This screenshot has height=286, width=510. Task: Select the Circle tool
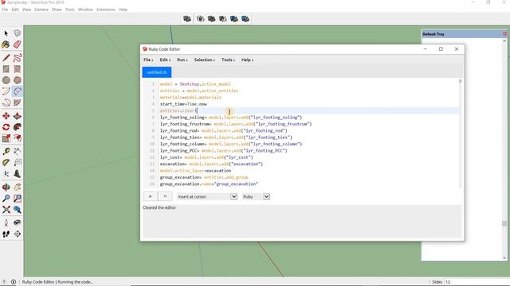click(x=6, y=80)
